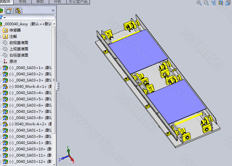Click the _0040_SA03<1> component icon
The width and height of the screenshot is (232, 166).
coord(5,68)
